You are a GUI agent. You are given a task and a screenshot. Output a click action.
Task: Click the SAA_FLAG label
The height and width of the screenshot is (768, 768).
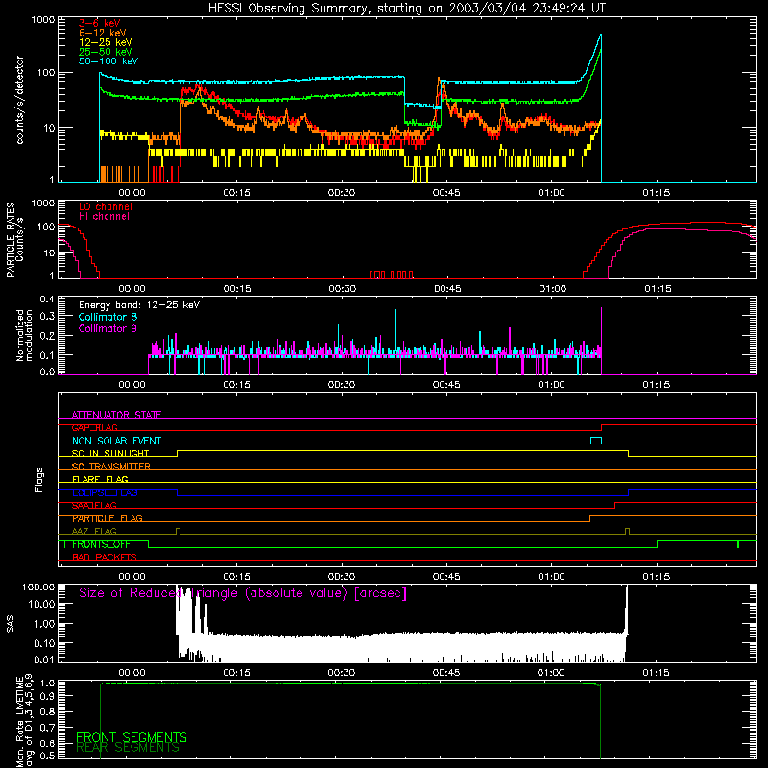click(94, 505)
